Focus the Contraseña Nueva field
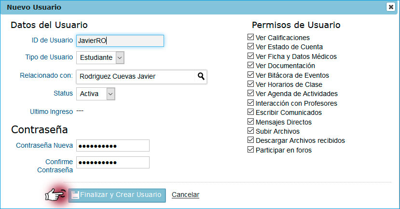This screenshot has width=400, height=209. [112, 146]
